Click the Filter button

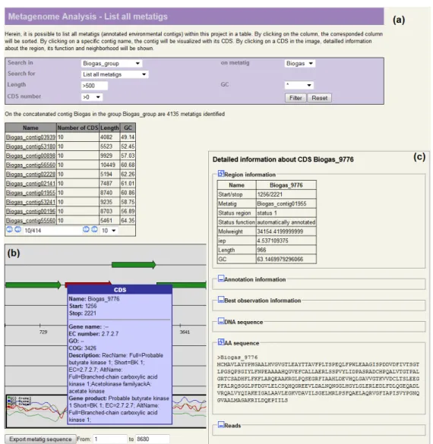(296, 98)
